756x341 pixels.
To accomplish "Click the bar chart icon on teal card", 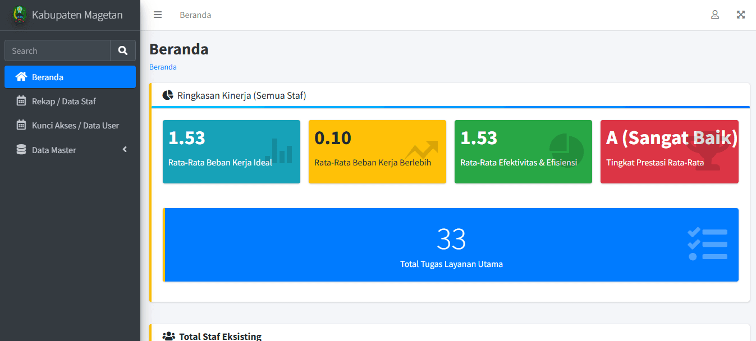I will 279,150.
